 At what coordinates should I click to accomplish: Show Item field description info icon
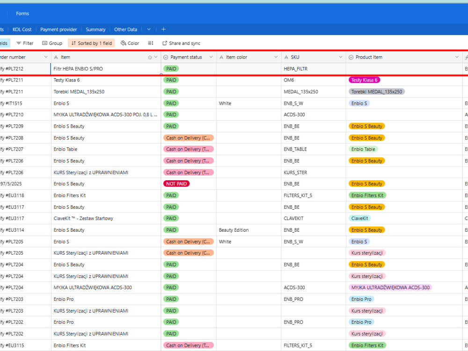click(x=150, y=57)
